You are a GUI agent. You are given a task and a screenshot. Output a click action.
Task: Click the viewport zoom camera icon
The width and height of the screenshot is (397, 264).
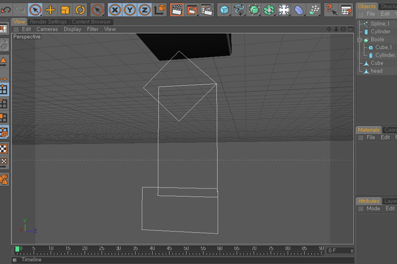pos(336,29)
